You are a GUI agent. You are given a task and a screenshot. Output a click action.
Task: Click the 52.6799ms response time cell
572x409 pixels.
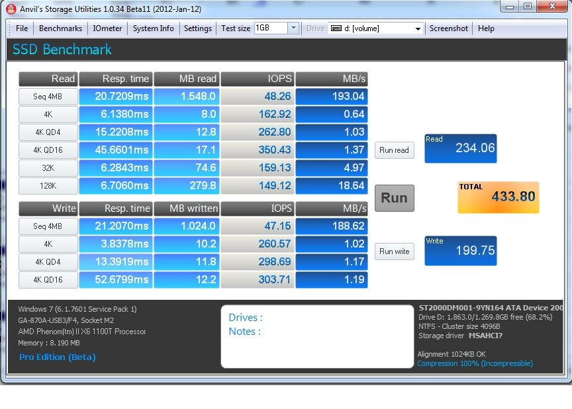pos(116,280)
